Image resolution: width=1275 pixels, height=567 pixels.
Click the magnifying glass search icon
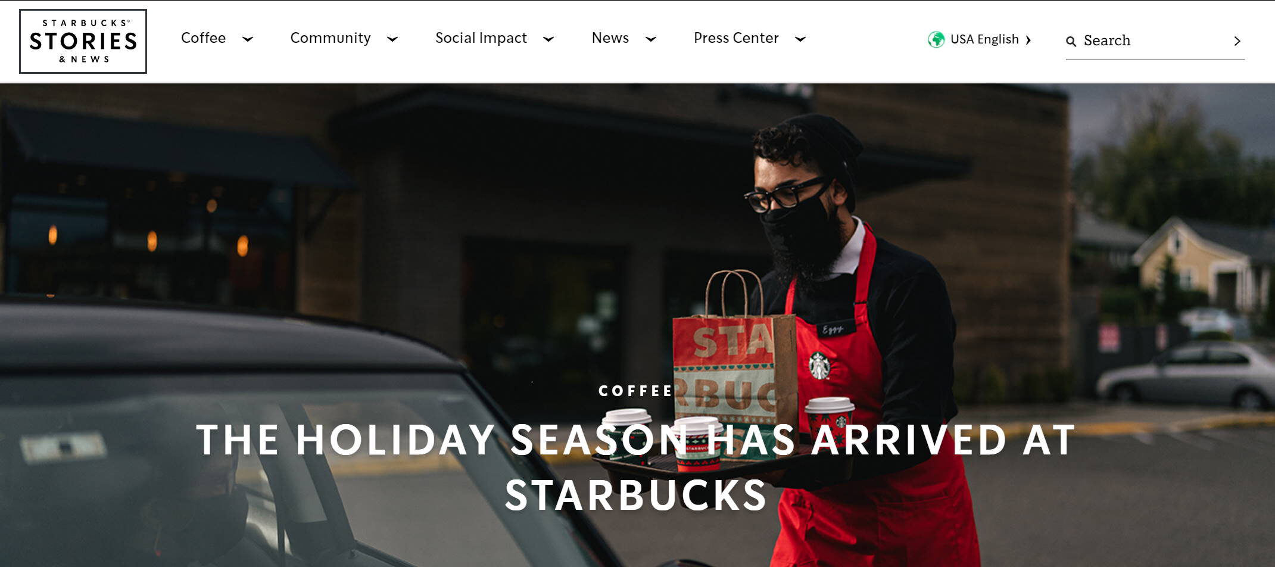[1071, 41]
